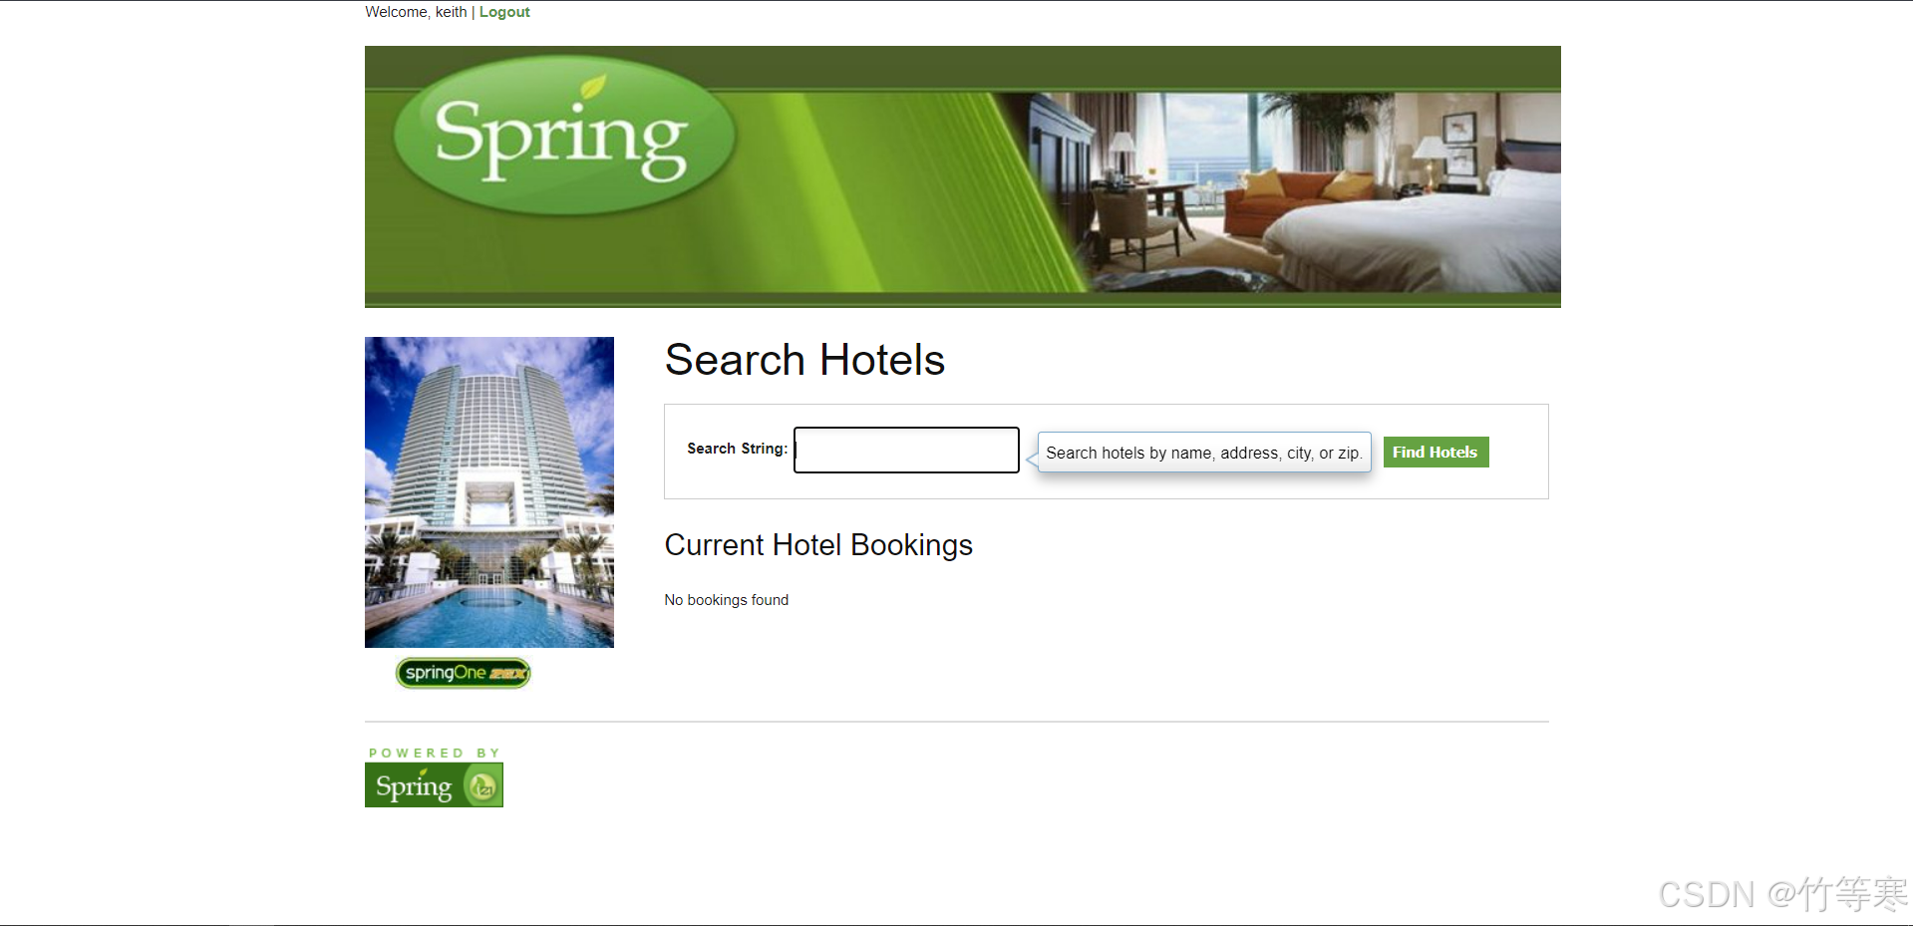Click the search hint tooltip bubble
This screenshot has height=926, width=1913.
pyautogui.click(x=1204, y=453)
